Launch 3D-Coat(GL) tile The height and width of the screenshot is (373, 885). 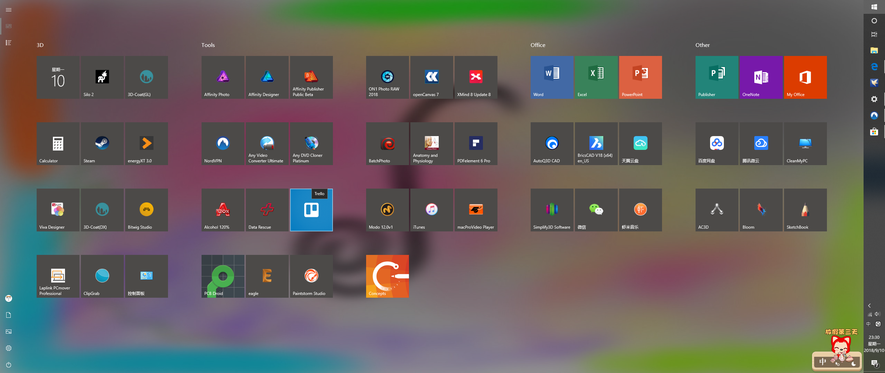(x=146, y=77)
